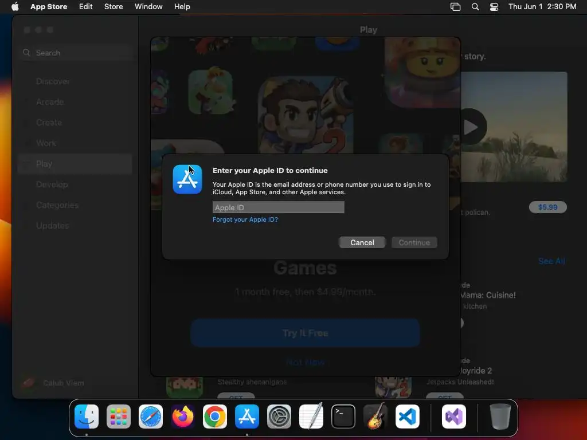
Task: Click App Store icon in the dialog
Action: [x=187, y=179]
